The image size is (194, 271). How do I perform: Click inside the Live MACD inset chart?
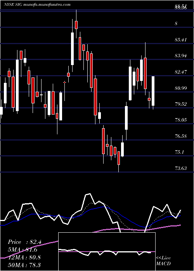click(107, 252)
